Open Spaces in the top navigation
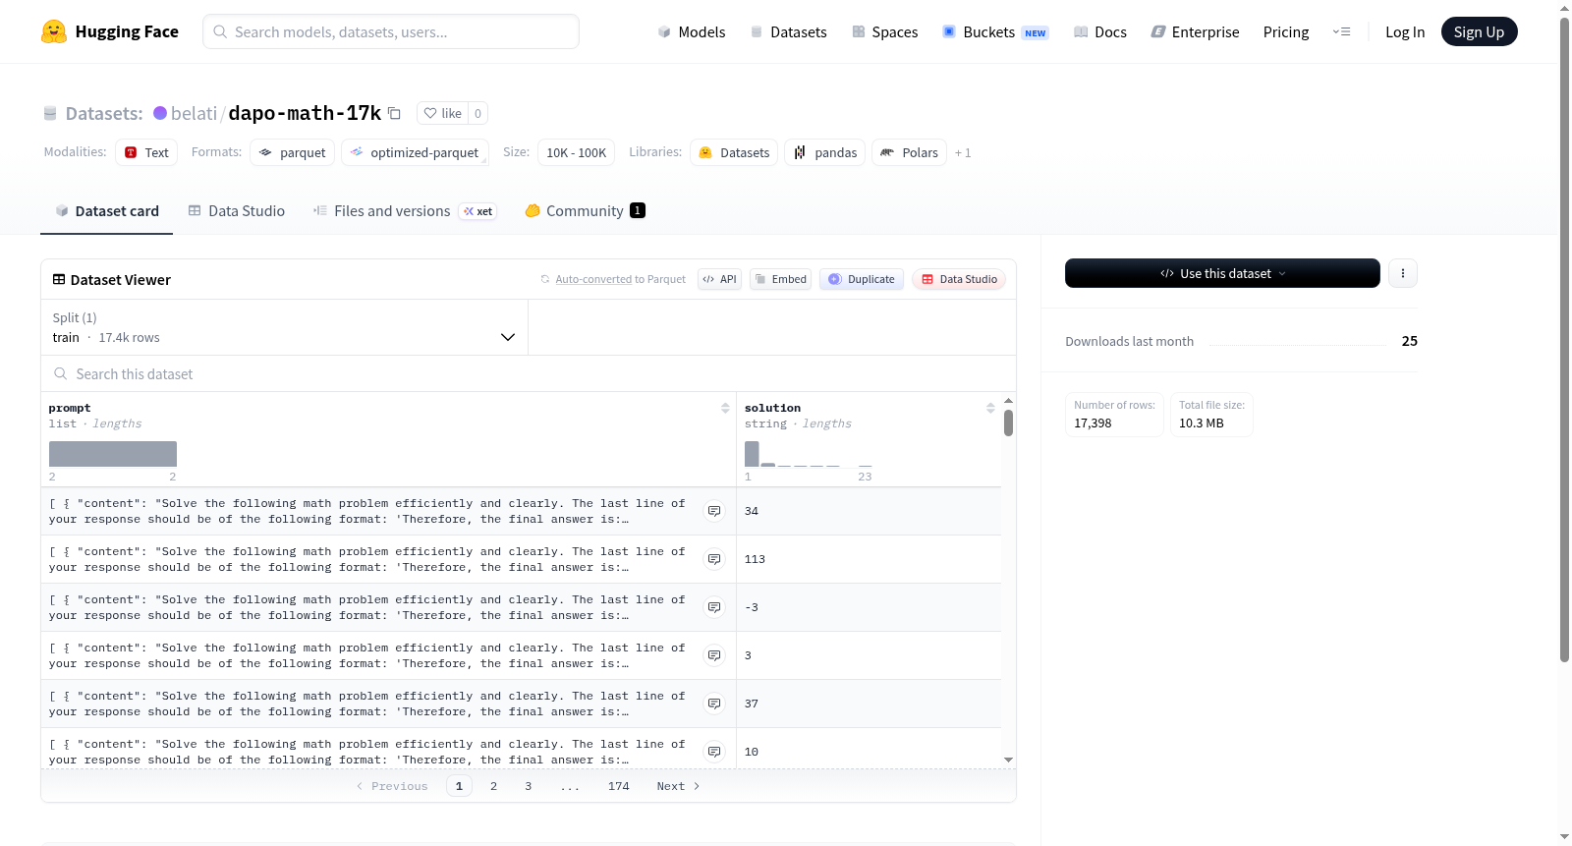 (884, 31)
